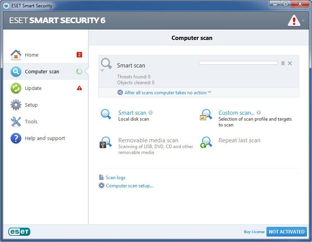Viewport: 312px width, 242px height.
Task: Open Help and support question mark icon
Action: click(16, 138)
